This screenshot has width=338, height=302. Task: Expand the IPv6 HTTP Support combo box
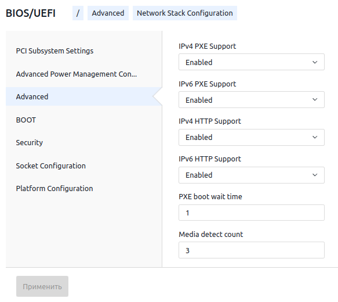point(252,175)
